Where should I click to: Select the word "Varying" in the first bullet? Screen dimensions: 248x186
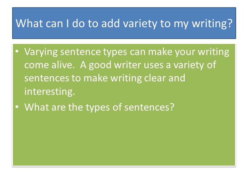coord(41,52)
